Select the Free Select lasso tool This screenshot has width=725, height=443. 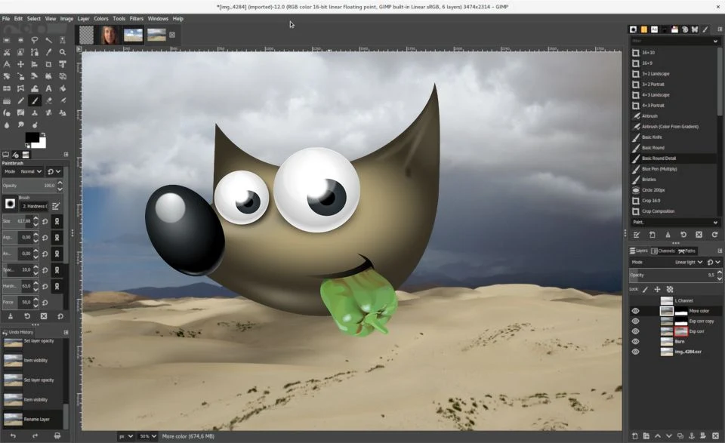click(x=34, y=40)
